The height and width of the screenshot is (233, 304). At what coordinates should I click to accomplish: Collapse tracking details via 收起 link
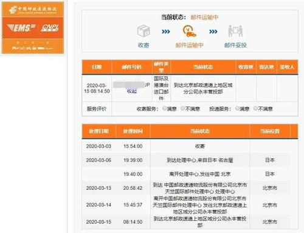(132, 91)
